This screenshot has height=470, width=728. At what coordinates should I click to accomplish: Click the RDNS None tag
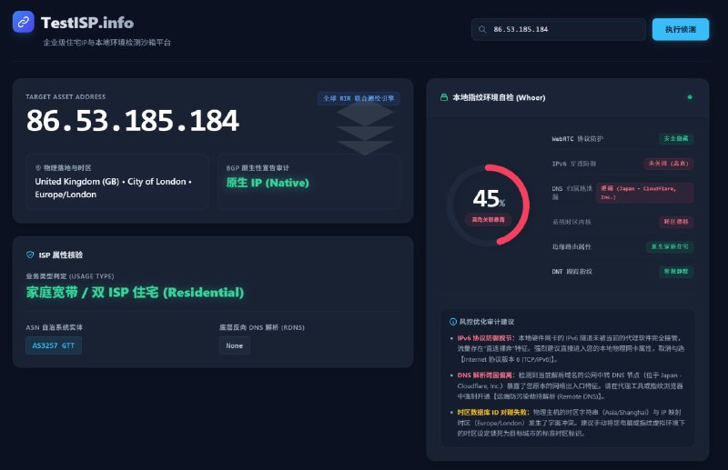point(235,345)
